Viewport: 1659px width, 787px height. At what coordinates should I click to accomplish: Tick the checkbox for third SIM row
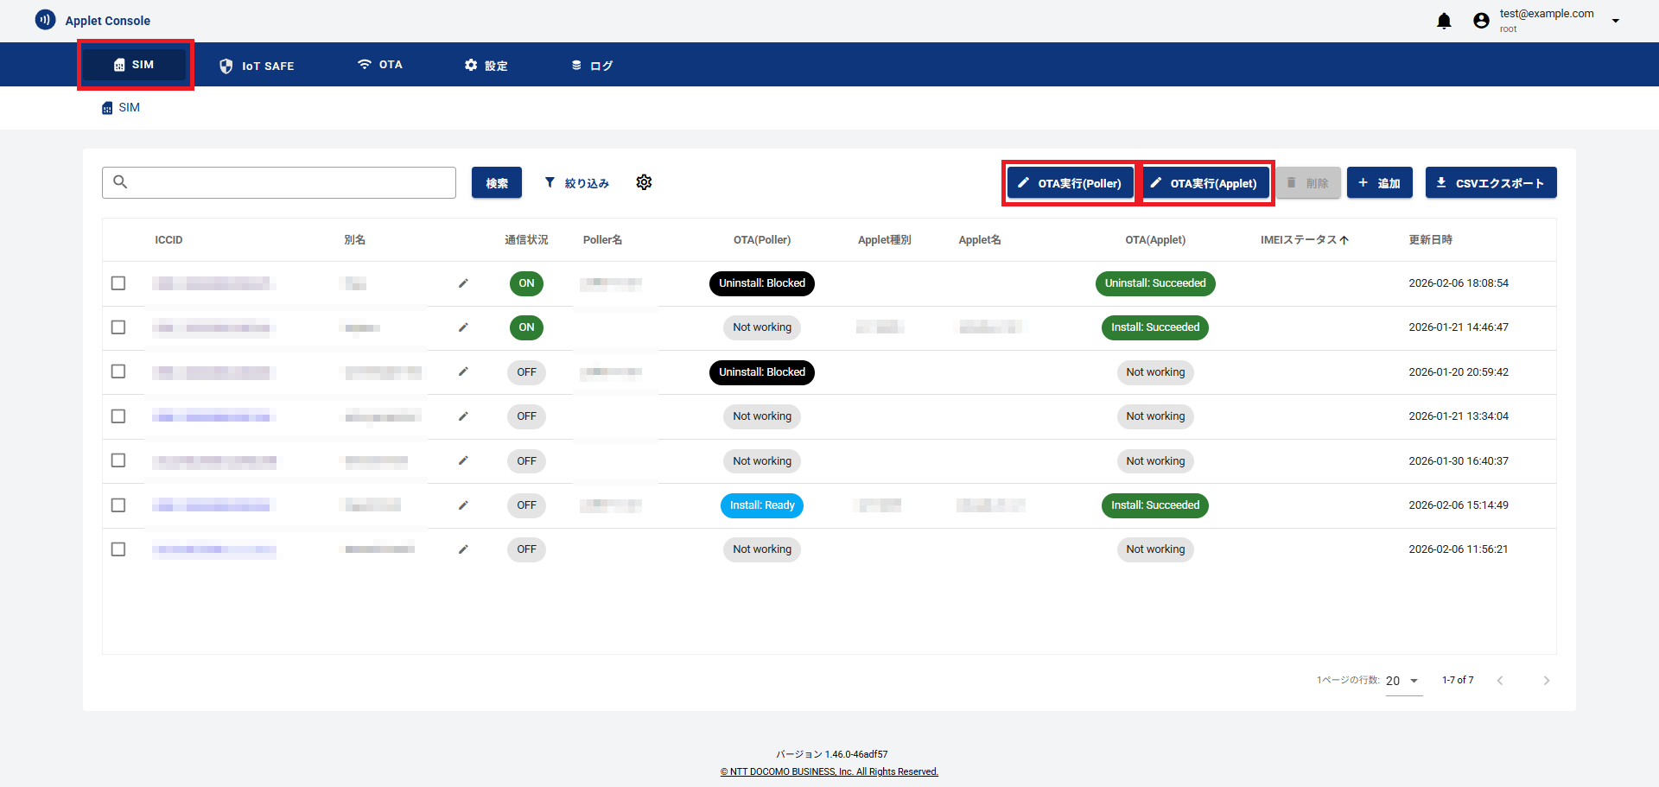tap(118, 371)
